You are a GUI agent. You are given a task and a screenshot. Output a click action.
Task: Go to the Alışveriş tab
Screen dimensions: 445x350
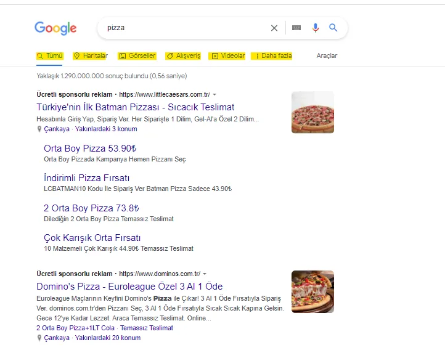183,56
